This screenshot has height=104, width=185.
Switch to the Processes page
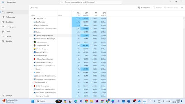14,12
